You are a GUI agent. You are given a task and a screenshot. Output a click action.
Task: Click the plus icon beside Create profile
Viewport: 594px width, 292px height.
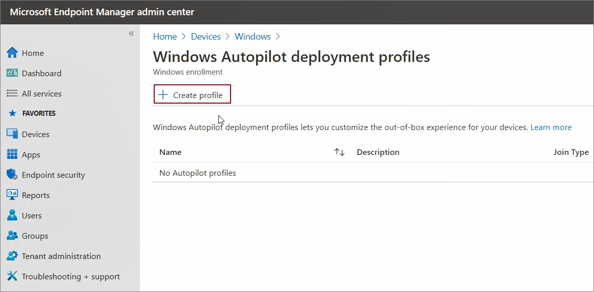click(163, 95)
